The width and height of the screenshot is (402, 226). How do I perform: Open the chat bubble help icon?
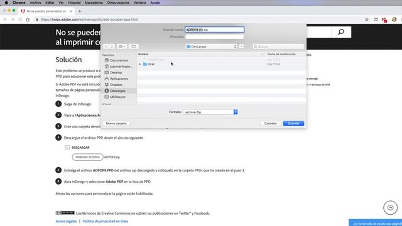pos(390,208)
